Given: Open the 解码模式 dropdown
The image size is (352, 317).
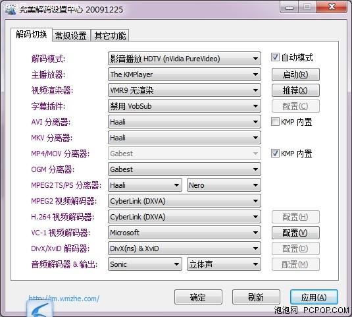Looking at the screenshot, I should click(184, 59).
